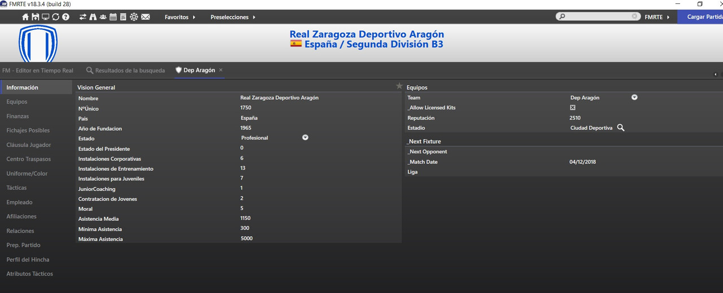Click the gray star favorite icon
Screen dimensions: 723x293
pyautogui.click(x=399, y=86)
